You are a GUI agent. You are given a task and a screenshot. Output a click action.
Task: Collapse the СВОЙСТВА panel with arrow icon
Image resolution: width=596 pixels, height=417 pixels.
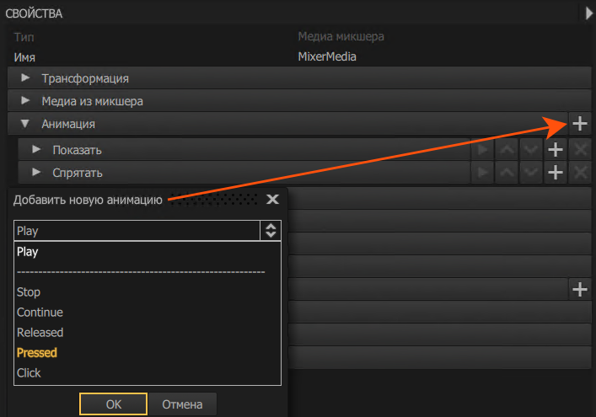coord(588,13)
